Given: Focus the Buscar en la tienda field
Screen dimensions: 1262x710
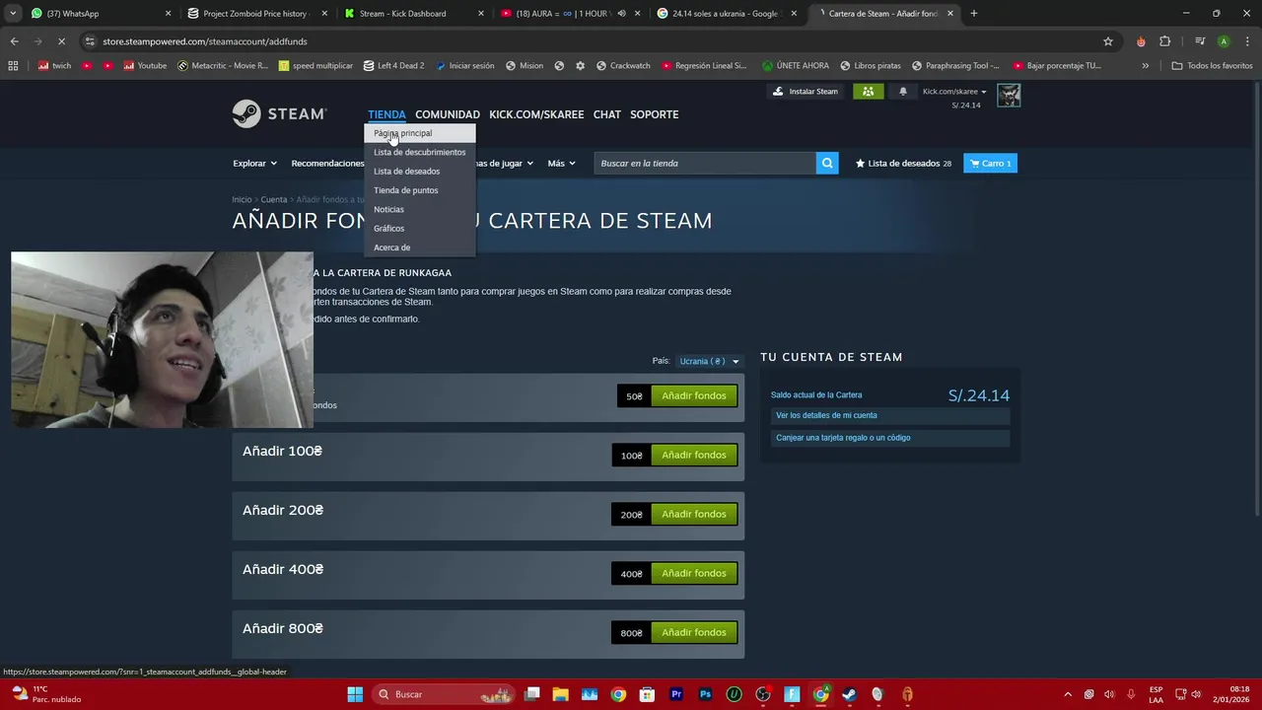Looking at the screenshot, I should coord(705,163).
